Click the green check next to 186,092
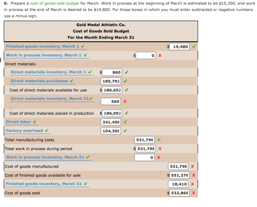 pos(126,113)
